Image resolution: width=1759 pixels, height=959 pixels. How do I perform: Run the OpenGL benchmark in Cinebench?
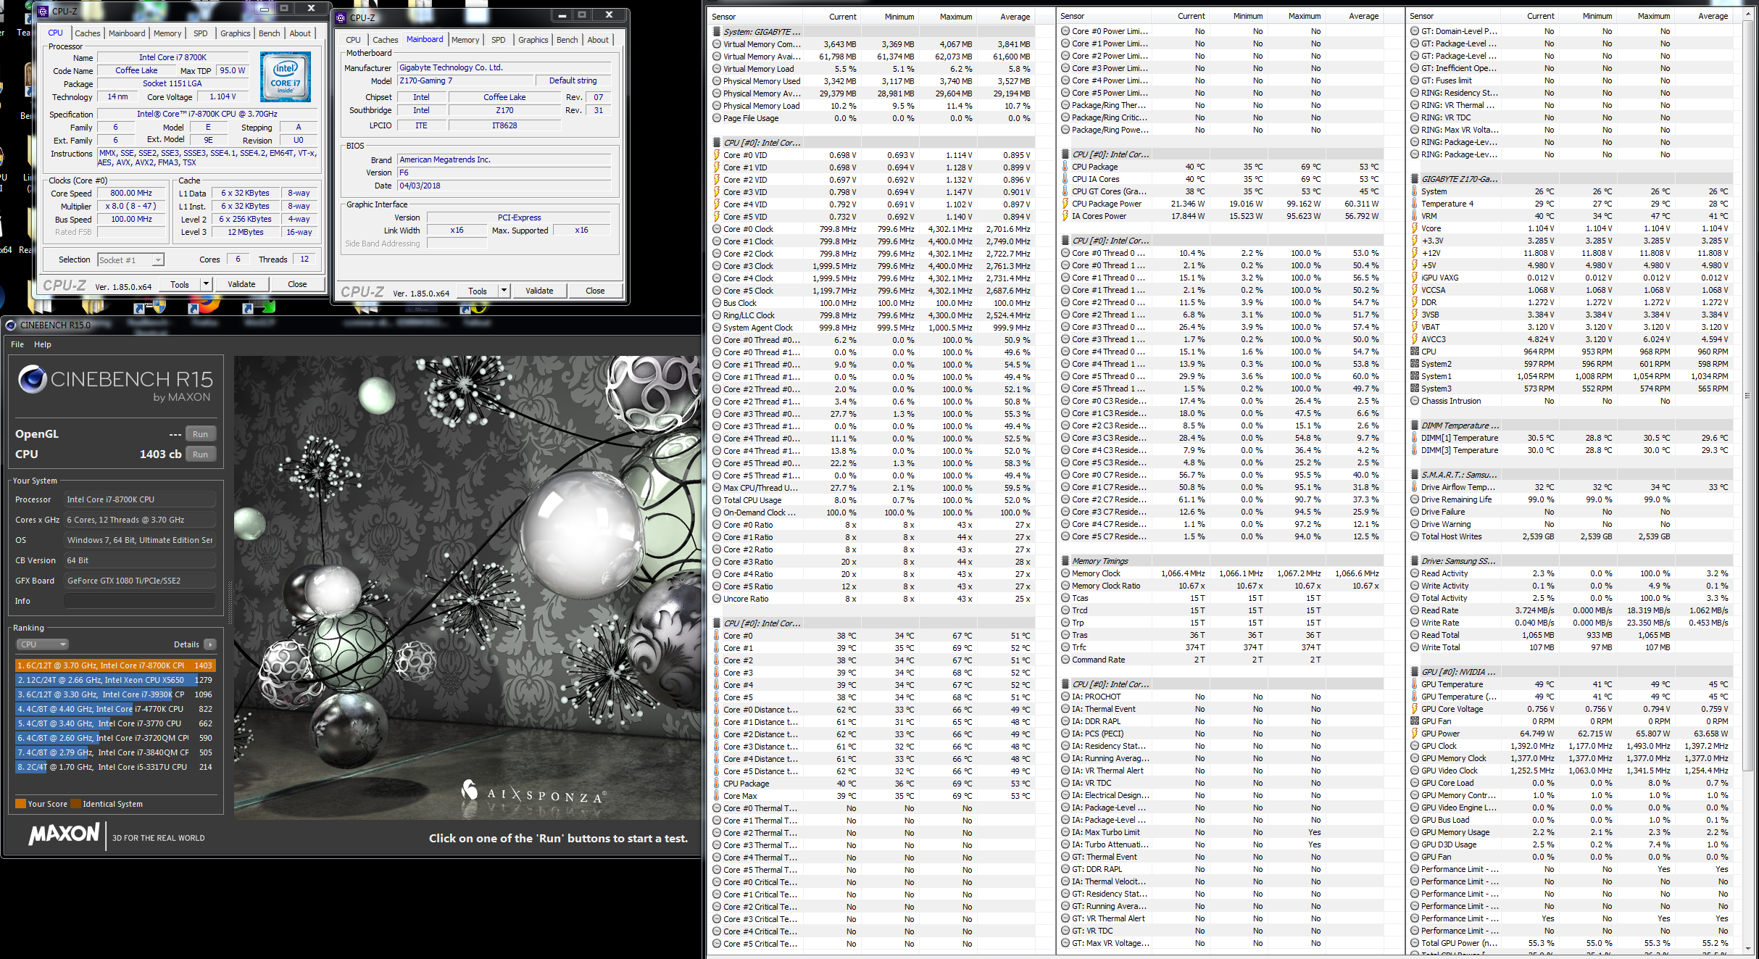pos(201,434)
